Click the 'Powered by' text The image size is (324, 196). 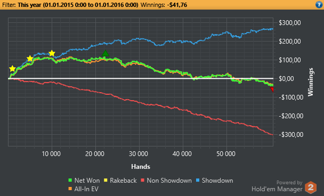click(289, 182)
